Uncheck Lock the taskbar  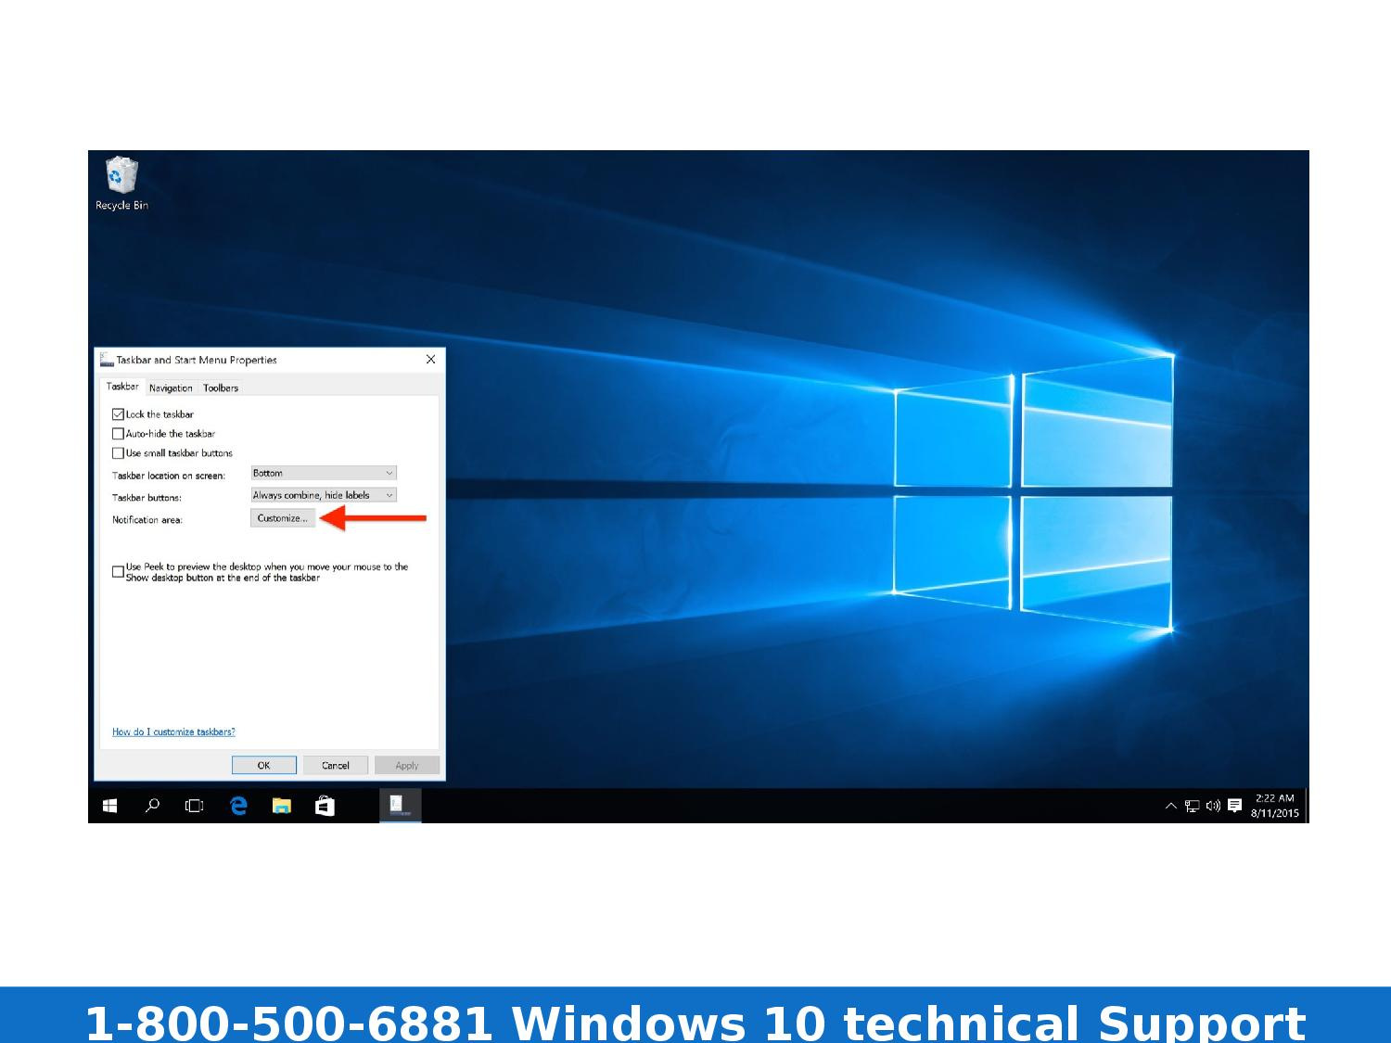118,414
